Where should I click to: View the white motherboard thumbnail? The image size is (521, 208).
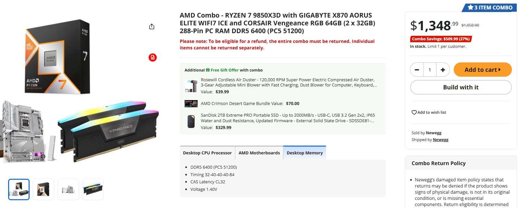(68, 189)
